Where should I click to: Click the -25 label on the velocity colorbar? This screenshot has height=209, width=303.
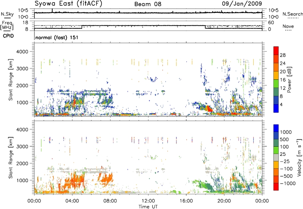pyautogui.click(x=285, y=161)
